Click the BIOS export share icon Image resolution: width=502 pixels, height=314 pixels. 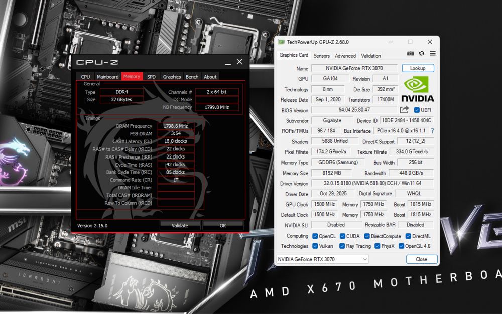pyautogui.click(x=404, y=110)
